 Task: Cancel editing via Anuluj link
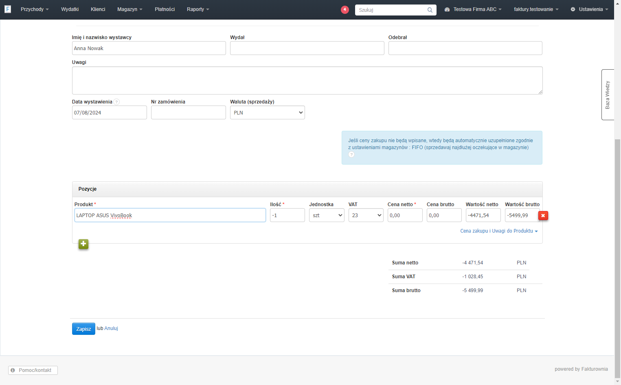tap(111, 328)
